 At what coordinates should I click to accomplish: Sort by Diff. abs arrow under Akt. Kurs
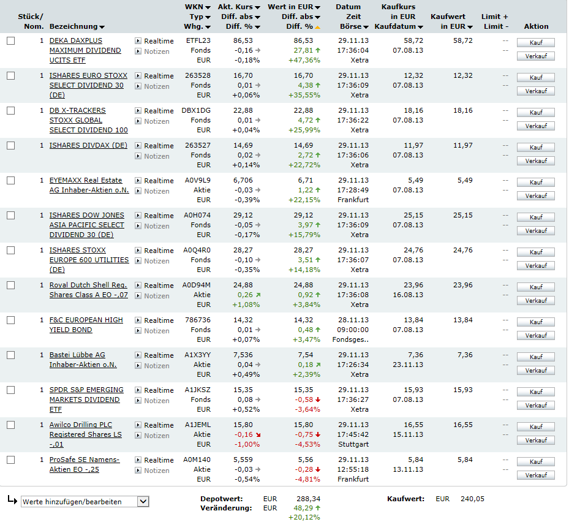point(257,17)
